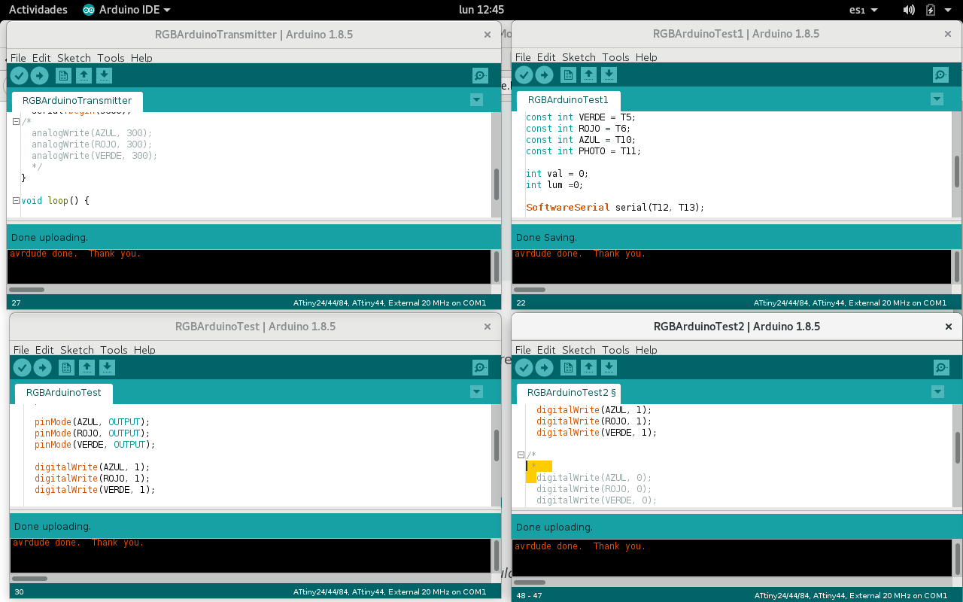Select the RGBArduinoTest2 § sketch tab
The height and width of the screenshot is (602, 963).
pyautogui.click(x=569, y=393)
